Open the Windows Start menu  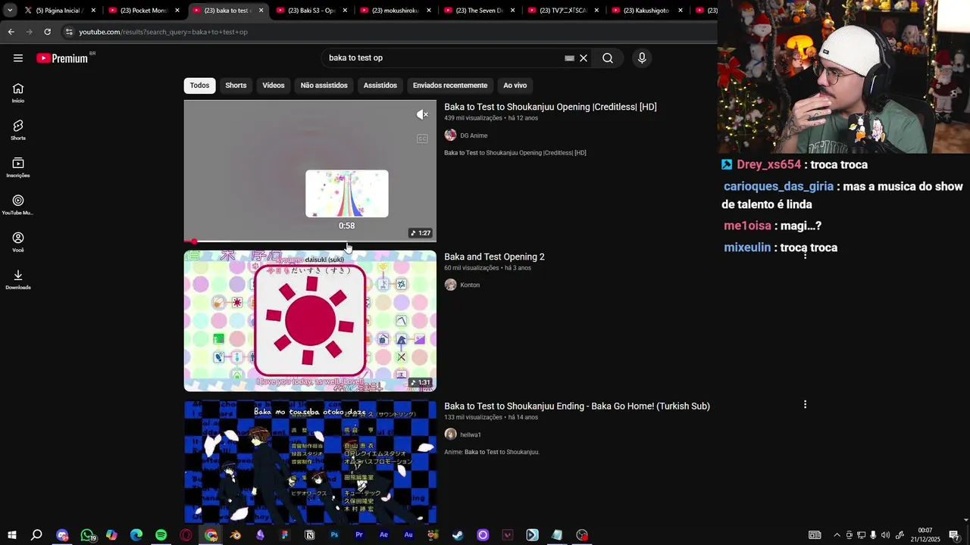click(x=12, y=535)
